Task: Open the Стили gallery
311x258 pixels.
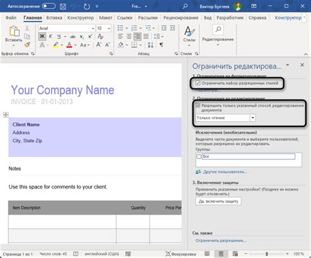Action: [x=189, y=36]
